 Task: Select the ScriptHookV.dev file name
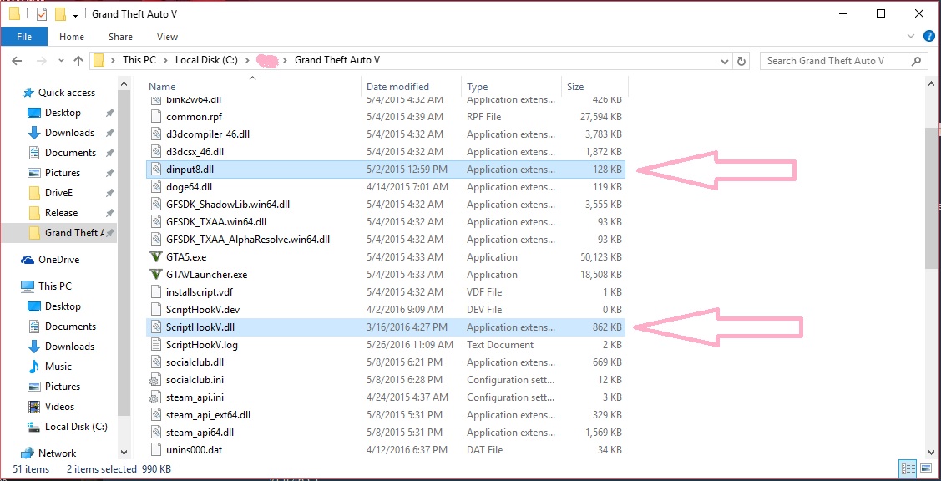click(x=203, y=310)
